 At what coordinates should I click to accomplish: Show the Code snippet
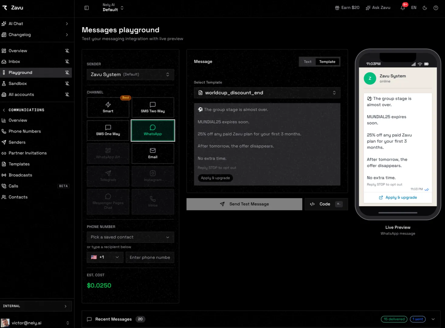[x=326, y=204]
